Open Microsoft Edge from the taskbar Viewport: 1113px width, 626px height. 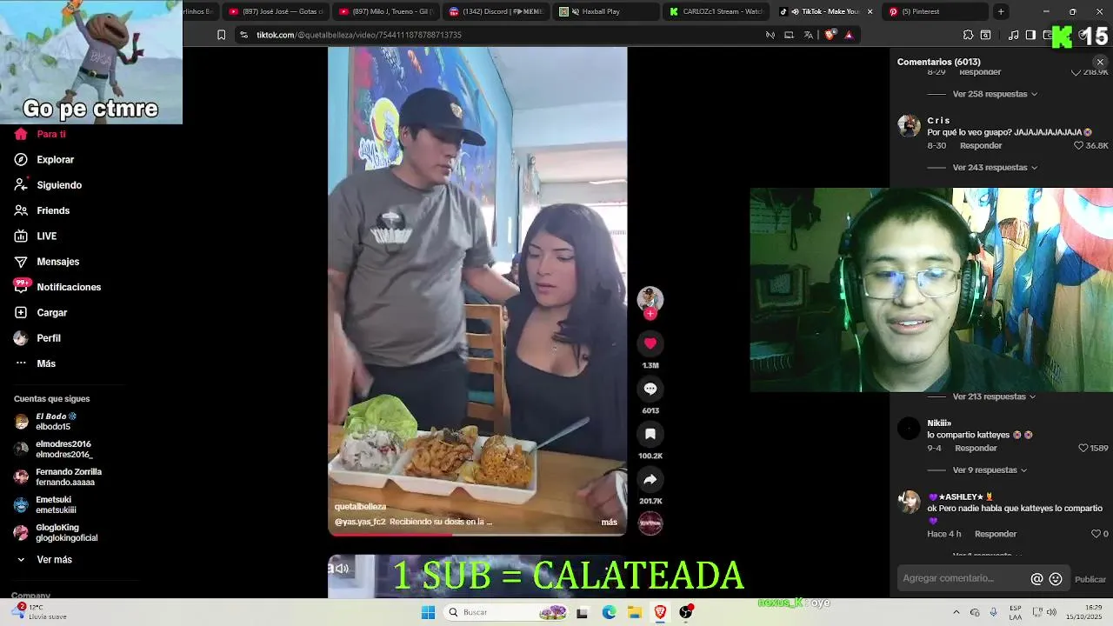[x=609, y=612]
